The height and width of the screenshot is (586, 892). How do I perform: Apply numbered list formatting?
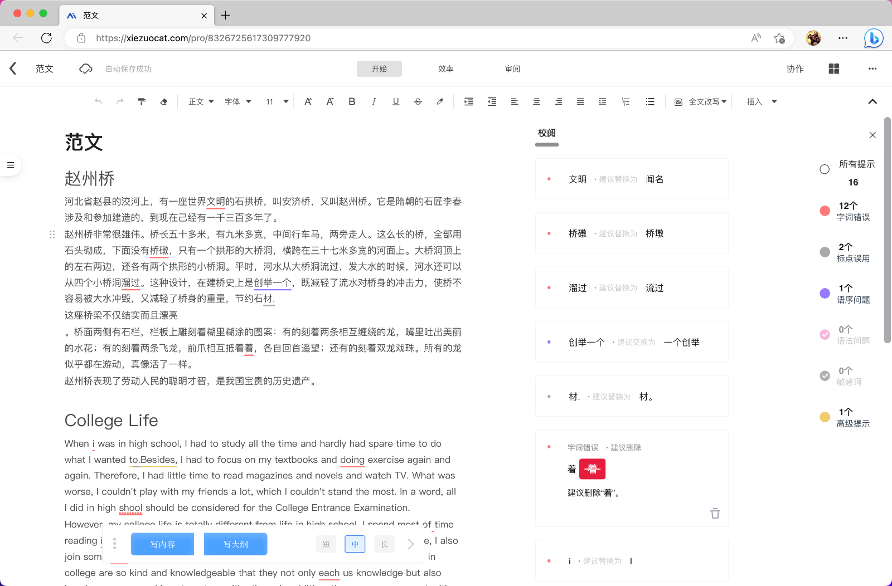point(626,101)
